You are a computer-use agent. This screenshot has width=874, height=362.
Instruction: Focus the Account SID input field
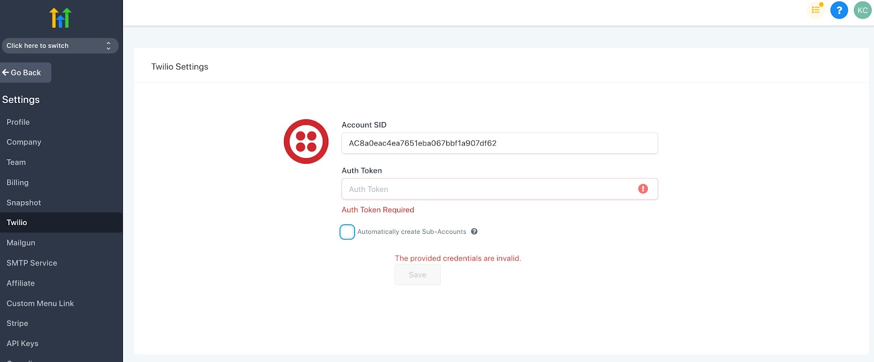[x=499, y=143]
